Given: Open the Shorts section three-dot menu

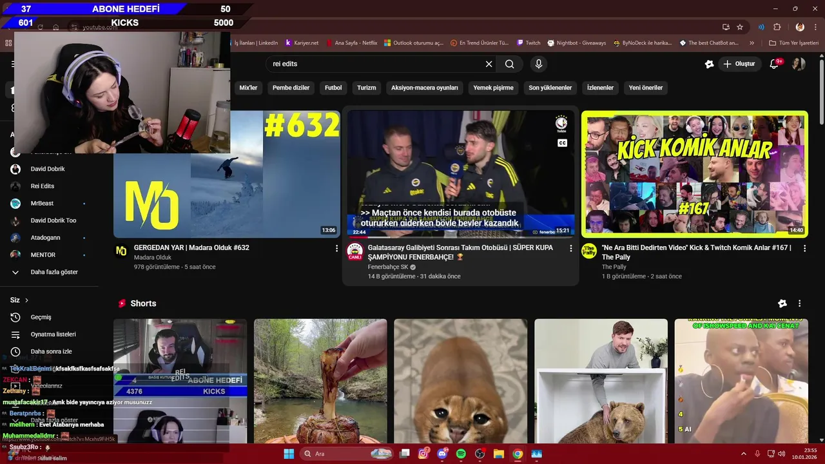Looking at the screenshot, I should [799, 304].
